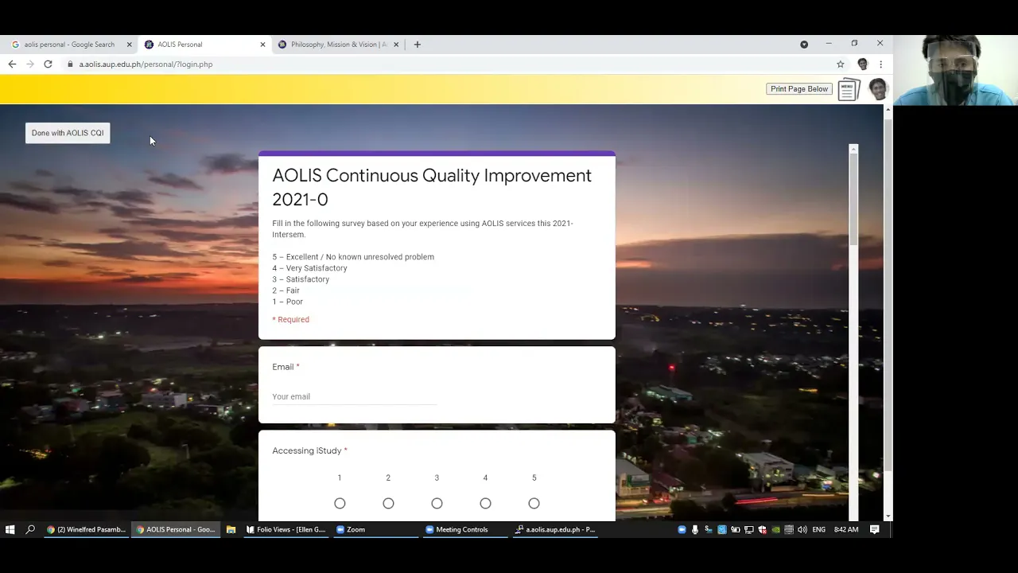Switch to Winelfred Pasamba Chrome window
1018x573 pixels.
[x=86, y=529]
